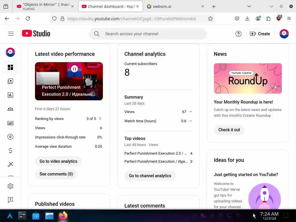Open the Copyright sidebar icon
Screen dimensions: 296x222
click(x=10, y=137)
